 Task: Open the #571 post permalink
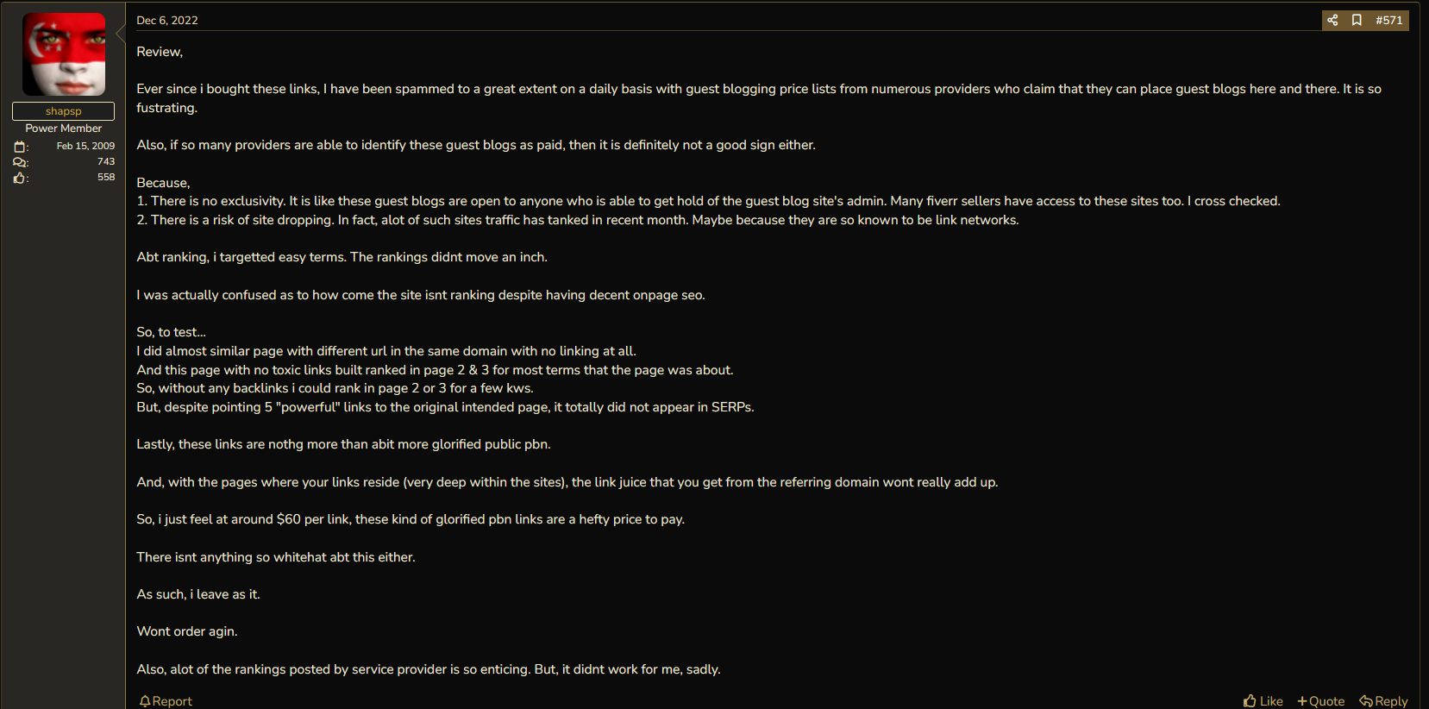pos(1388,20)
